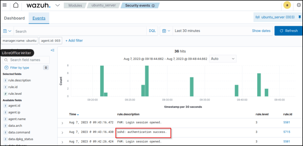Image resolution: width=303 pixels, height=146 pixels.
Task: Click the Search query input field
Action: 80,31
